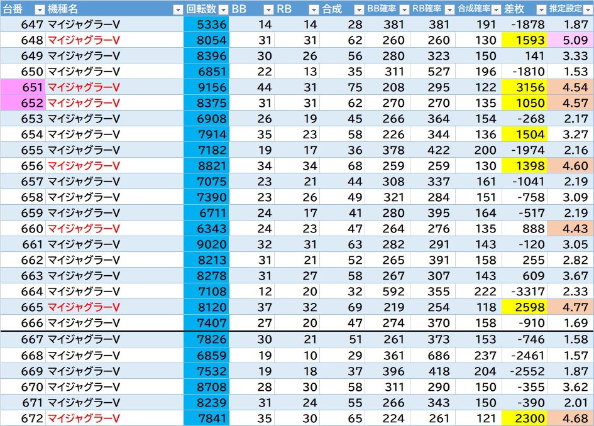Select yellow 差枚 cell 1593
This screenshot has width=594, height=426.
tap(524, 40)
